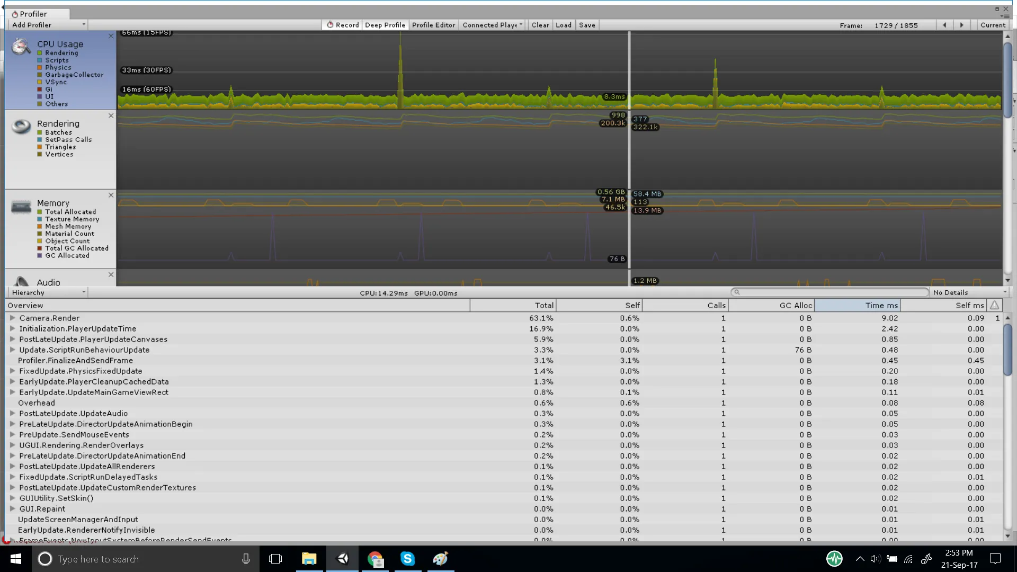
Task: Close the CPU Usage profiler module
Action: coord(111,36)
